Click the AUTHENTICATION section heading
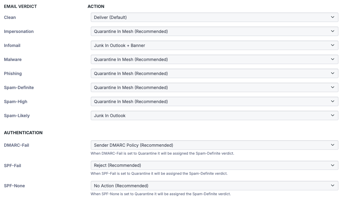 click(x=23, y=133)
